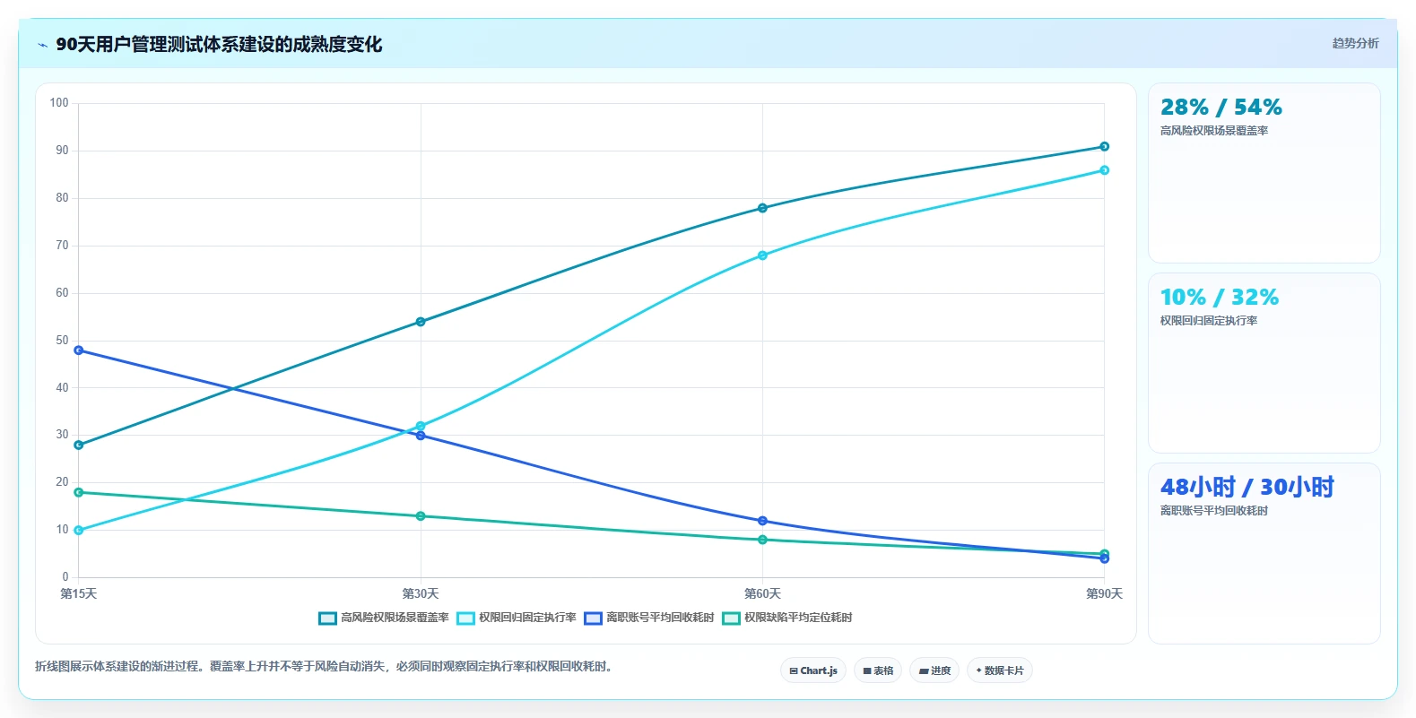Click the 第90天 x-axis label
This screenshot has width=1416, height=718.
[1104, 593]
